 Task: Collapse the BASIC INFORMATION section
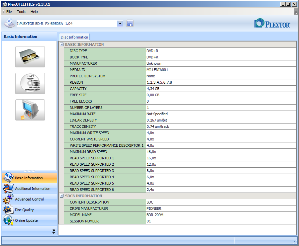[x=61, y=44]
